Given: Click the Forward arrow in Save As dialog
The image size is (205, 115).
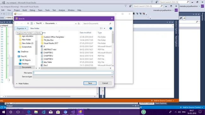Looking at the screenshot, I should click(x=21, y=24).
